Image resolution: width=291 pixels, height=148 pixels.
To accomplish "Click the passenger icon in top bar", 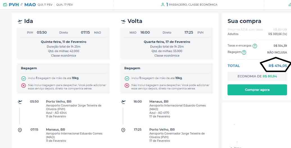I will (163, 5).
